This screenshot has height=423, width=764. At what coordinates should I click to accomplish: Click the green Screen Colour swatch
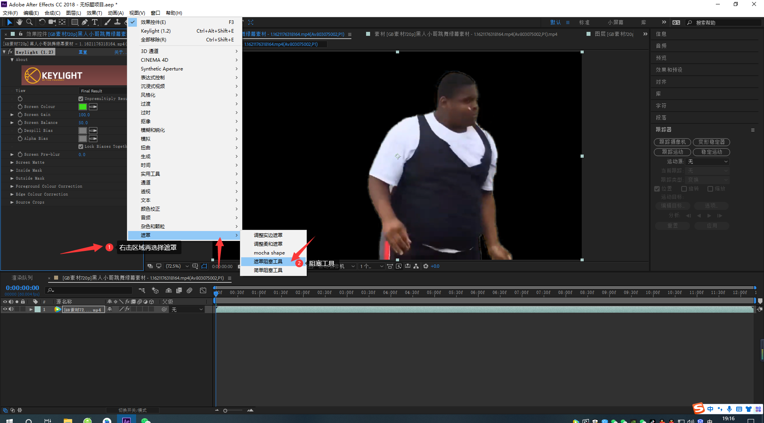83,107
